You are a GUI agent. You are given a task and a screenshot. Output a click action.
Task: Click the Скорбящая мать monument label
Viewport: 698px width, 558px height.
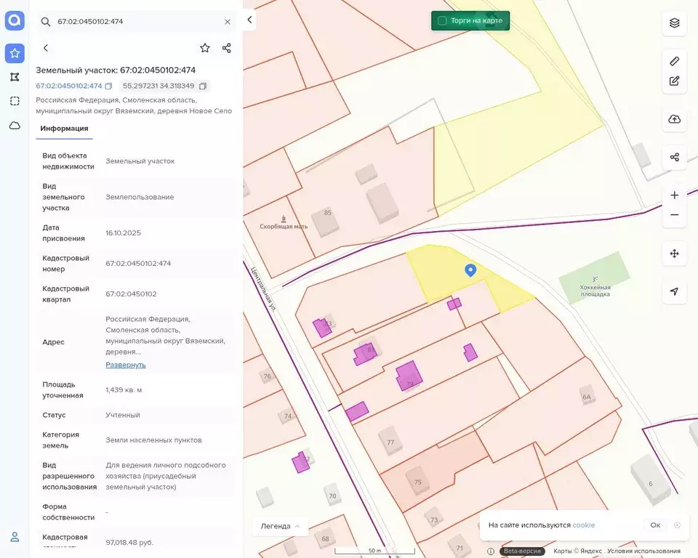284,226
